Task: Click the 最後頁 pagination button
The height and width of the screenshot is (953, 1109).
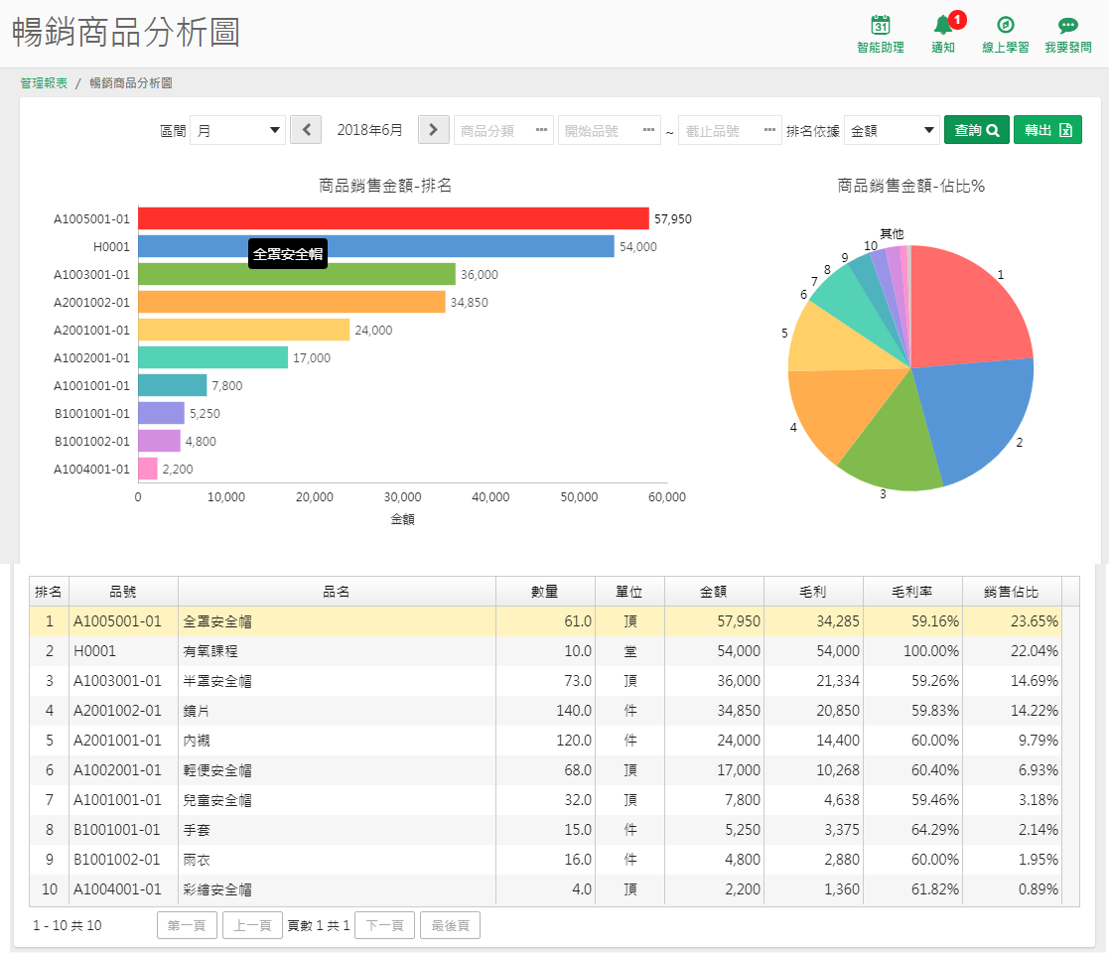Action: pyautogui.click(x=450, y=925)
